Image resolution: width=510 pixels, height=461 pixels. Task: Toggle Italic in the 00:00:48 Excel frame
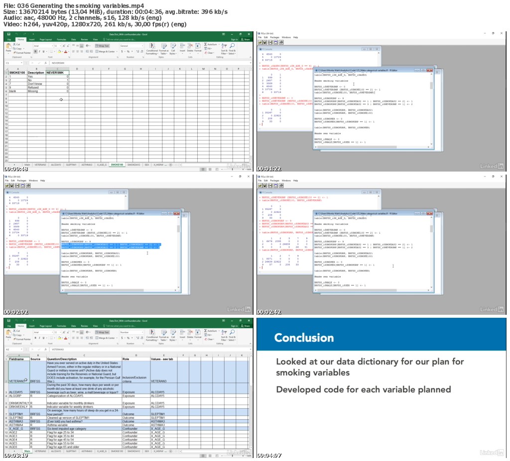click(x=39, y=51)
